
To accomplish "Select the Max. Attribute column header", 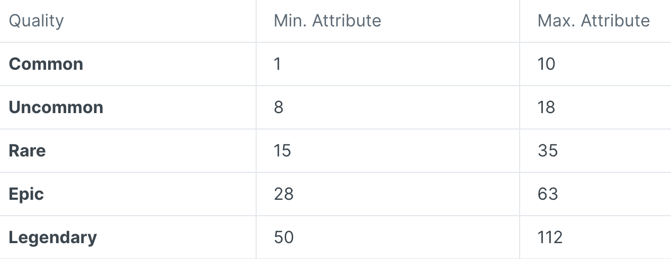I will [593, 21].
